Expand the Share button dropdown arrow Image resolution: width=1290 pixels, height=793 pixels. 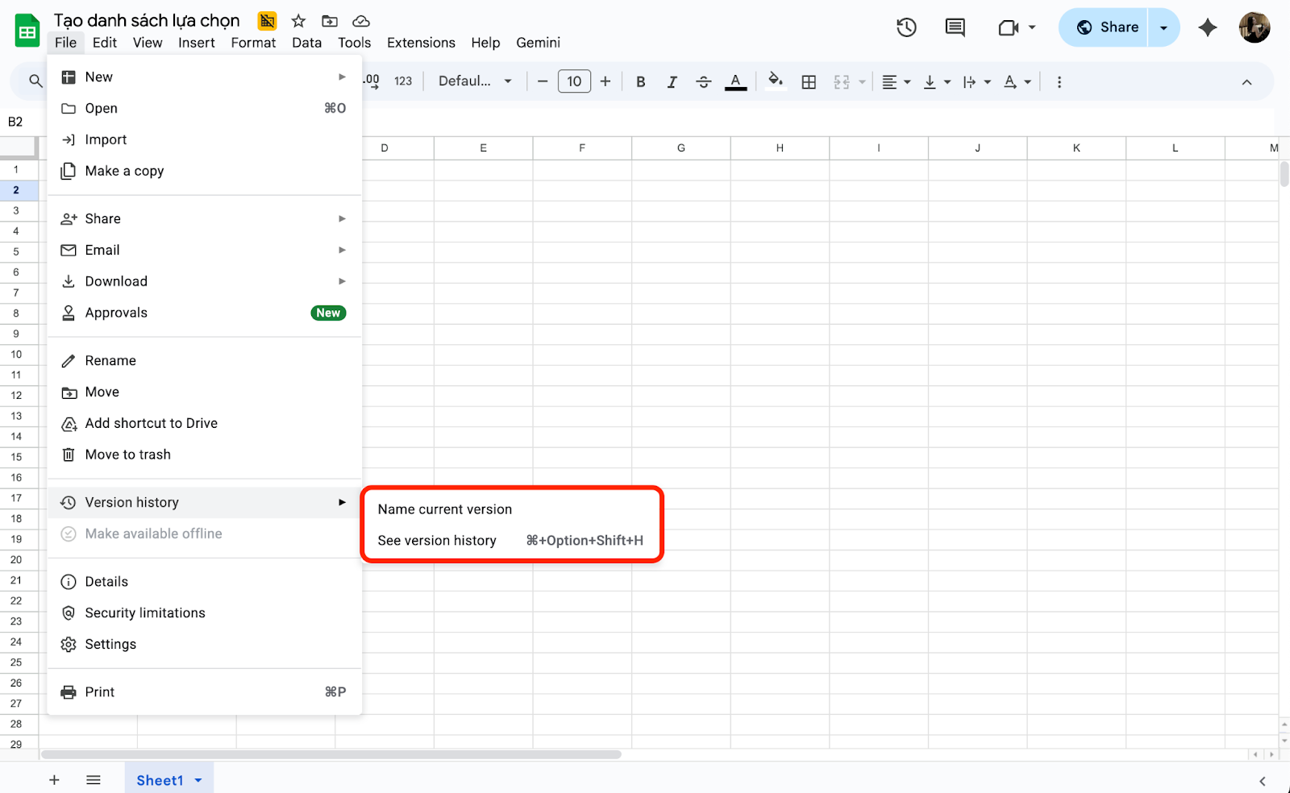[1163, 27]
